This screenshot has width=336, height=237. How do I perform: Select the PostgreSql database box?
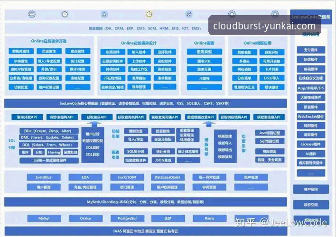pos(127,219)
